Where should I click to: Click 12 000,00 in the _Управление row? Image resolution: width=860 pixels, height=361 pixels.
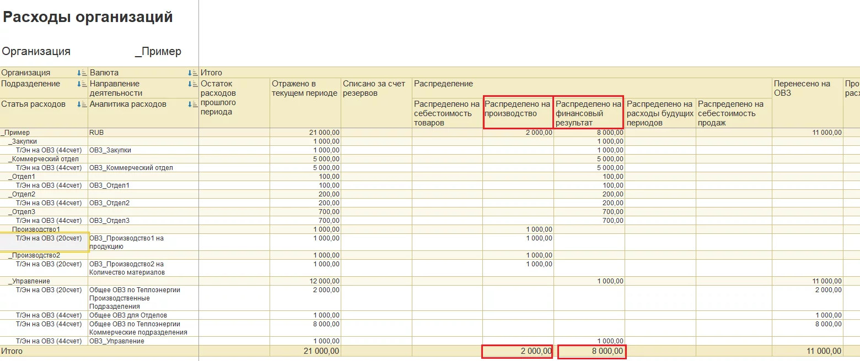click(x=324, y=281)
